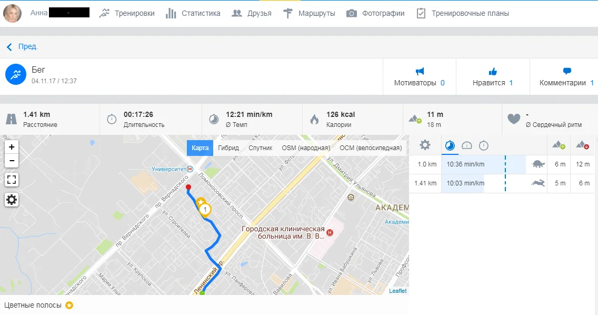Click the 126 kcal calories value
The height and width of the screenshot is (315, 598).
point(341,114)
